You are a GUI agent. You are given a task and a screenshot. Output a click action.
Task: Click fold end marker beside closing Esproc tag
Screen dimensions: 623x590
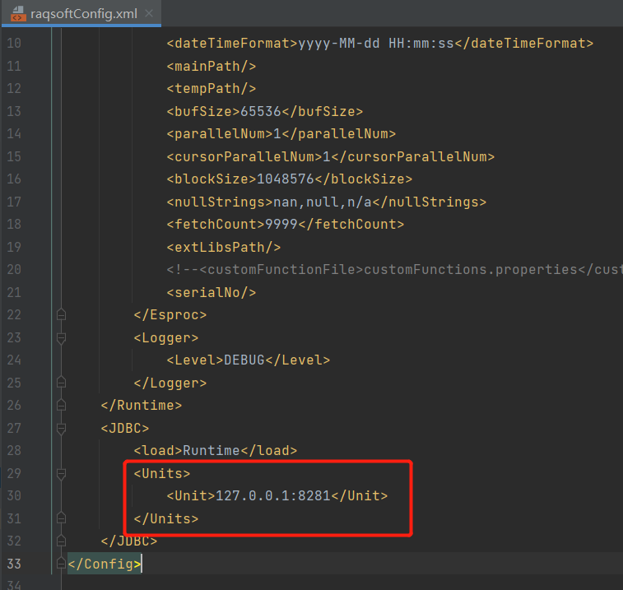pyautogui.click(x=61, y=314)
